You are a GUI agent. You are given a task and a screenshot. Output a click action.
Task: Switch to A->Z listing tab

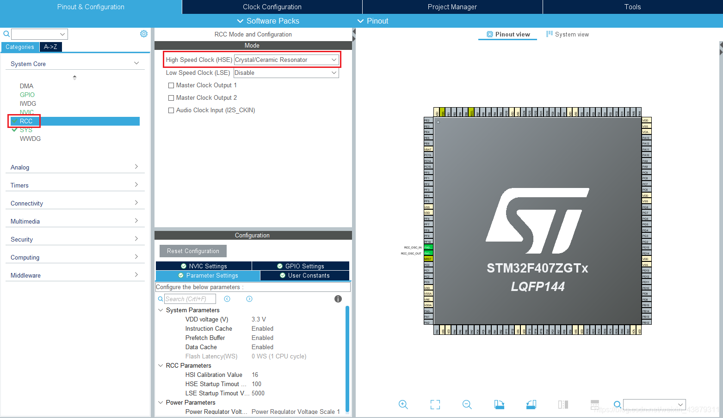click(x=50, y=47)
